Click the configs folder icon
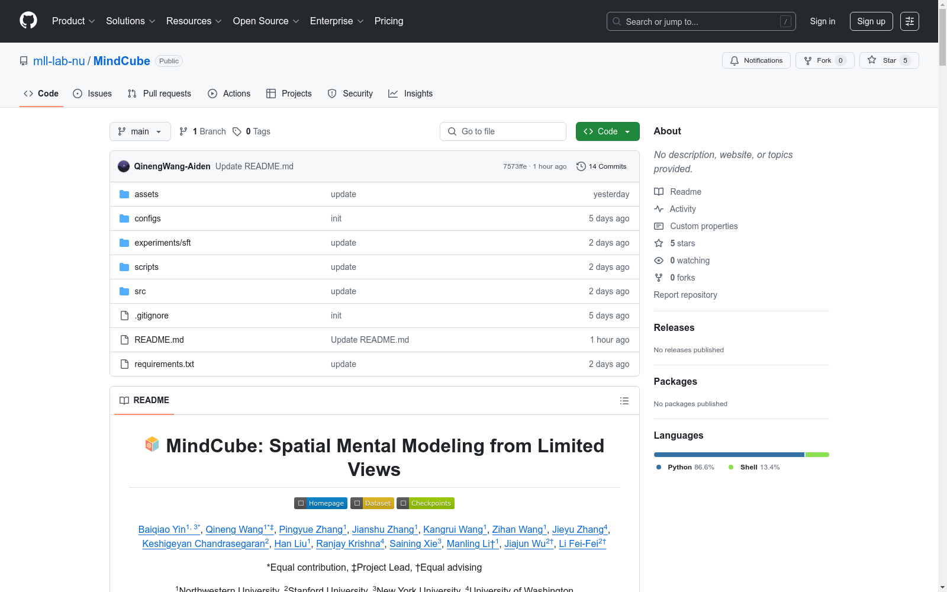Image resolution: width=947 pixels, height=592 pixels. point(124,218)
